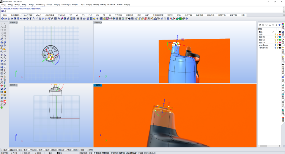Open 右视图 viewport title dropdown arrow
The image size is (285, 154).
point(101,85)
